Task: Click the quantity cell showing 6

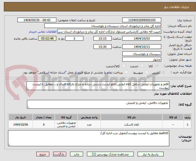Action: [44, 125]
